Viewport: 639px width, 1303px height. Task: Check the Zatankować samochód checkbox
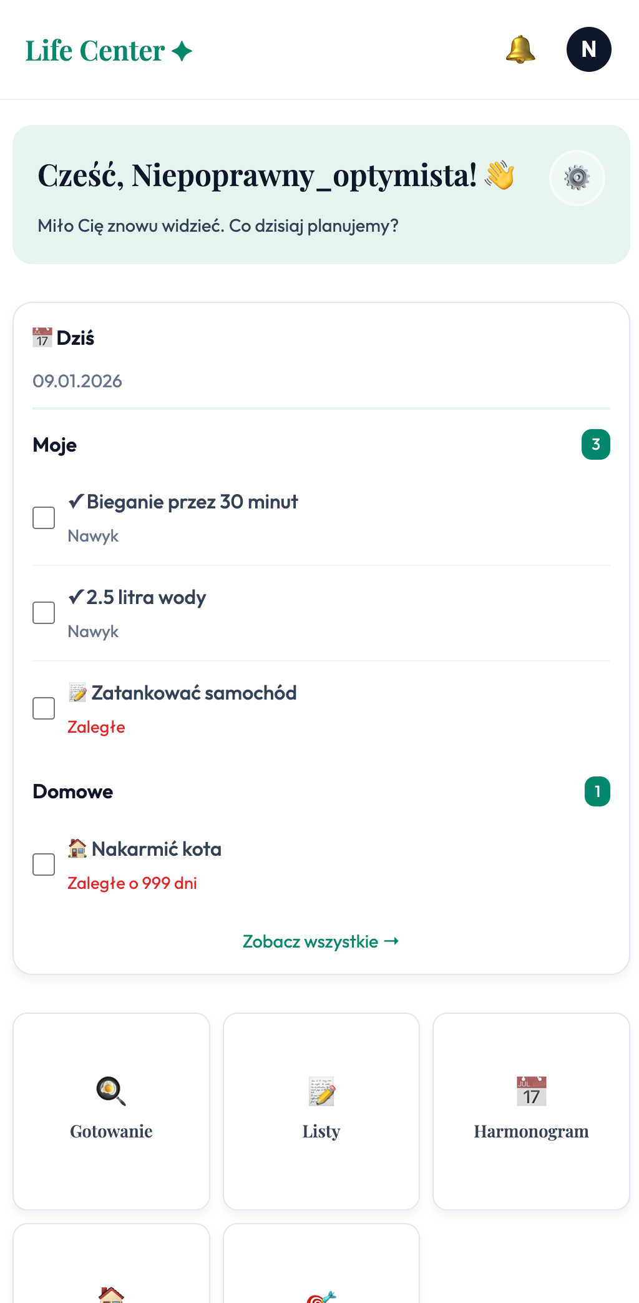pos(44,708)
